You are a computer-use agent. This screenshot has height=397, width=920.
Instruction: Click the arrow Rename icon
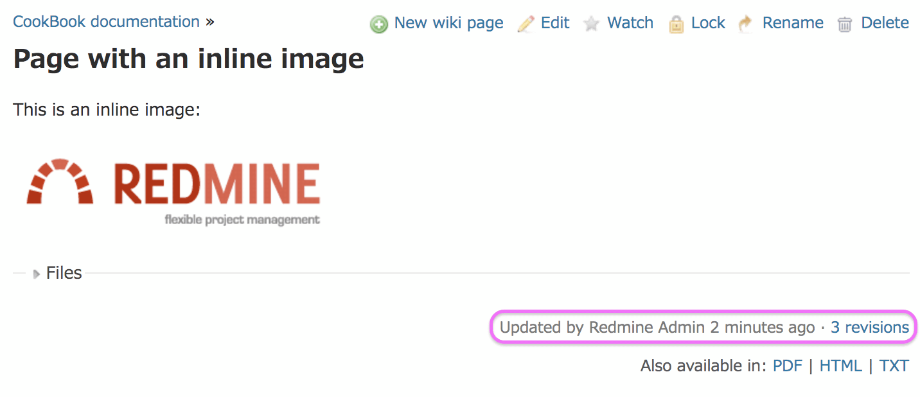[745, 24]
